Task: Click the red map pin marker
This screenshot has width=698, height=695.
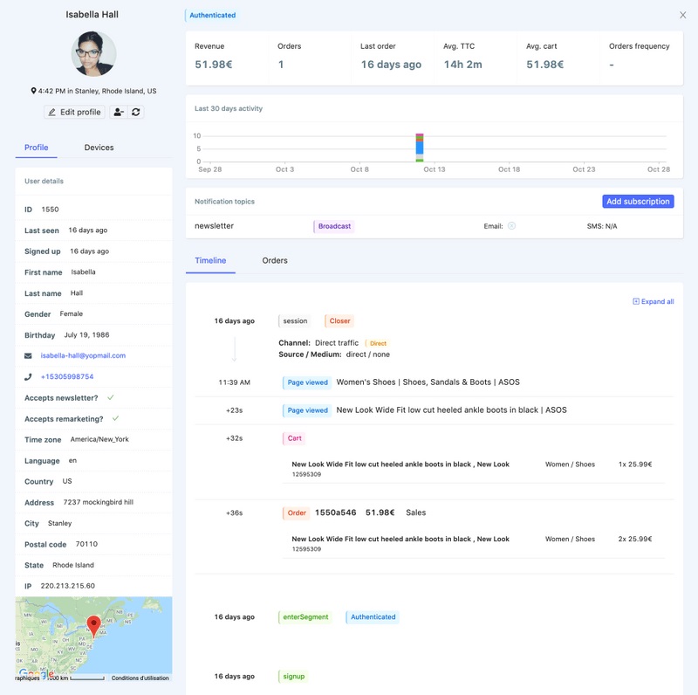Action: point(94,626)
